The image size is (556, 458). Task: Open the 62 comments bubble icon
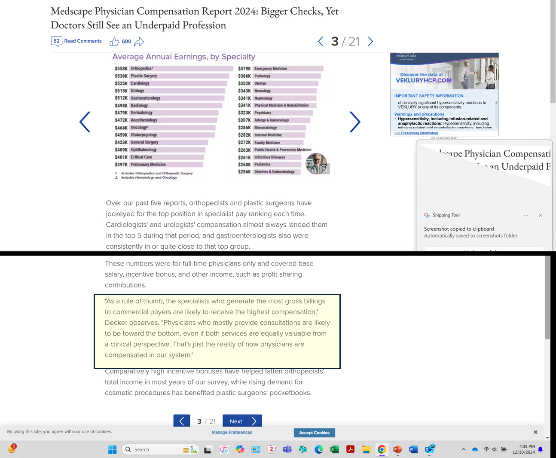click(x=56, y=41)
